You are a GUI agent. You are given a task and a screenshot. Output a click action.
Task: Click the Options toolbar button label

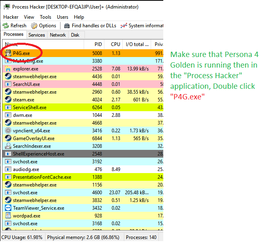tap(48, 26)
